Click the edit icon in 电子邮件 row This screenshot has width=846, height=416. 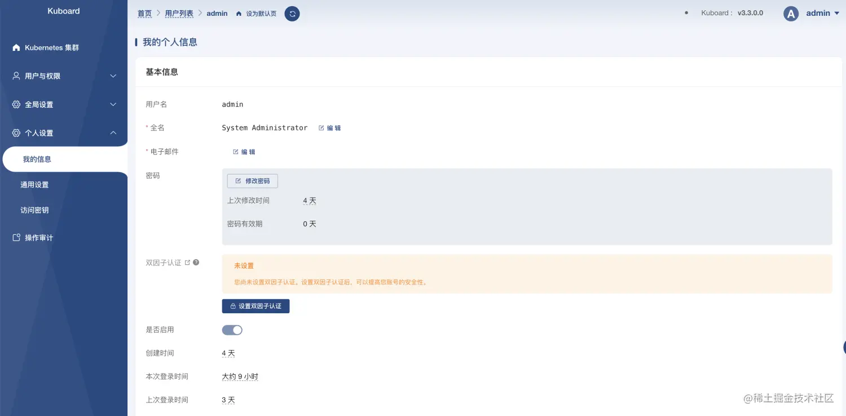(x=236, y=152)
